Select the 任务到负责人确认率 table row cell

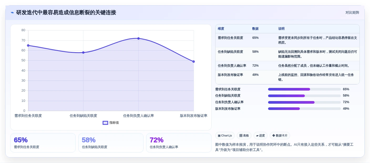click(232, 66)
